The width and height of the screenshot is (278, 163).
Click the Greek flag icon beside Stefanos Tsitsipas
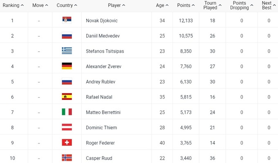pos(67,51)
